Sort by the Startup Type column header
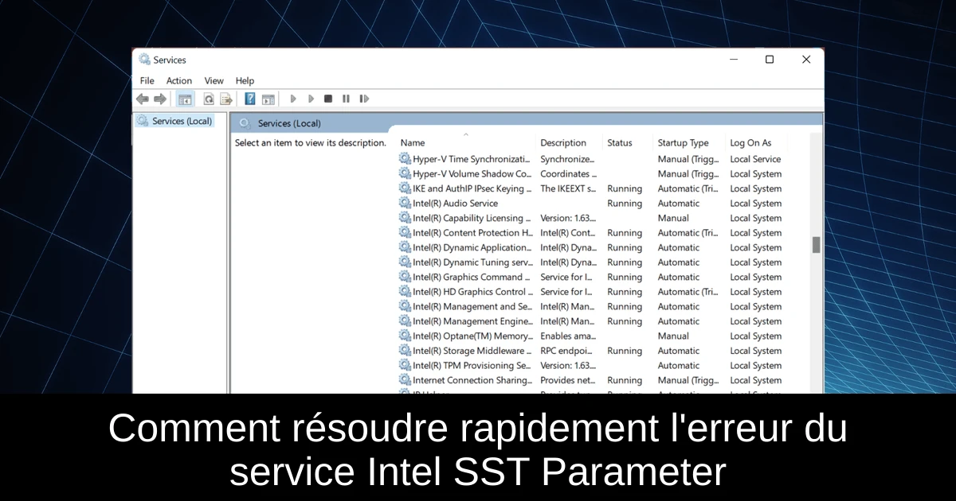956x501 pixels. pyautogui.click(x=683, y=143)
